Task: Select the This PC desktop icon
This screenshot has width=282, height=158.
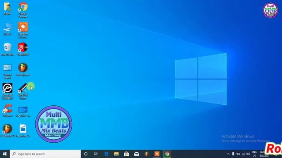Action: click(7, 29)
